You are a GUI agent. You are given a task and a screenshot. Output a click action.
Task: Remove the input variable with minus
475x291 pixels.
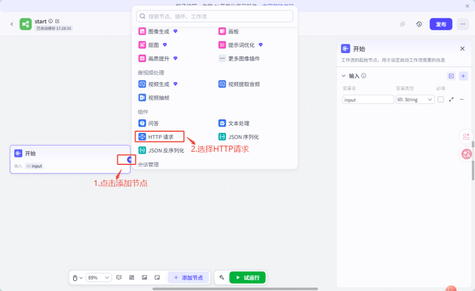(x=462, y=99)
